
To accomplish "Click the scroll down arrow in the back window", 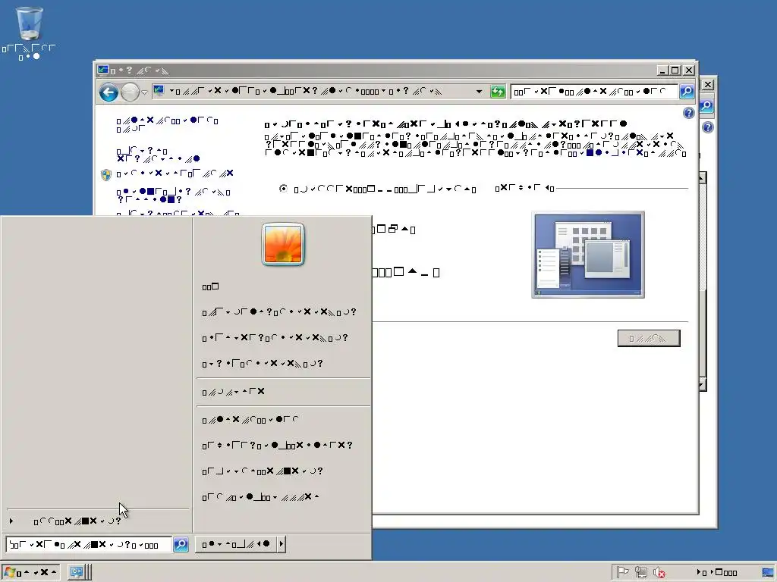I will coord(702,385).
